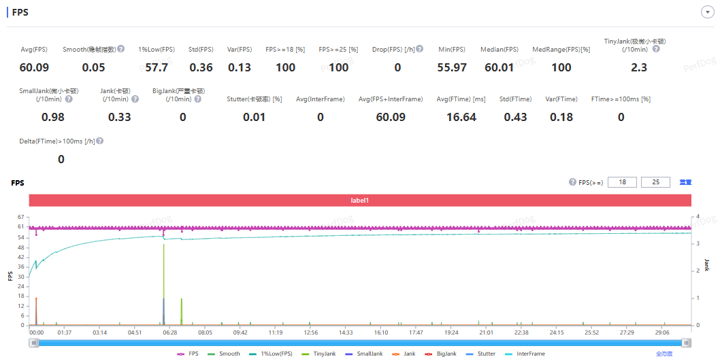Click the Stutter value 0.01

point(255,117)
